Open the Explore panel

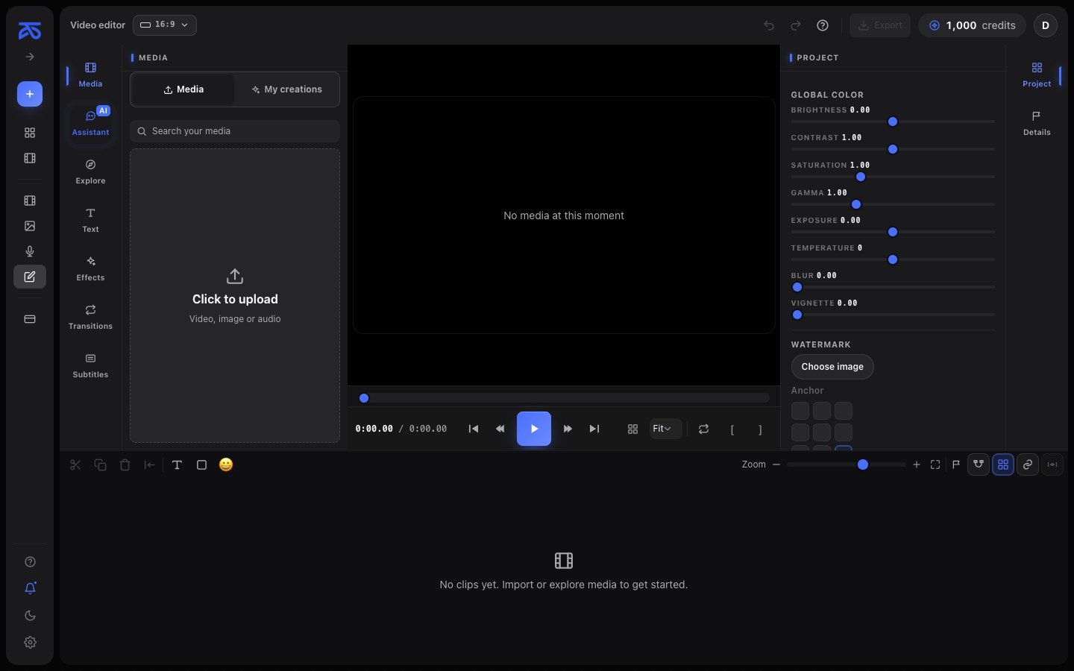point(90,171)
